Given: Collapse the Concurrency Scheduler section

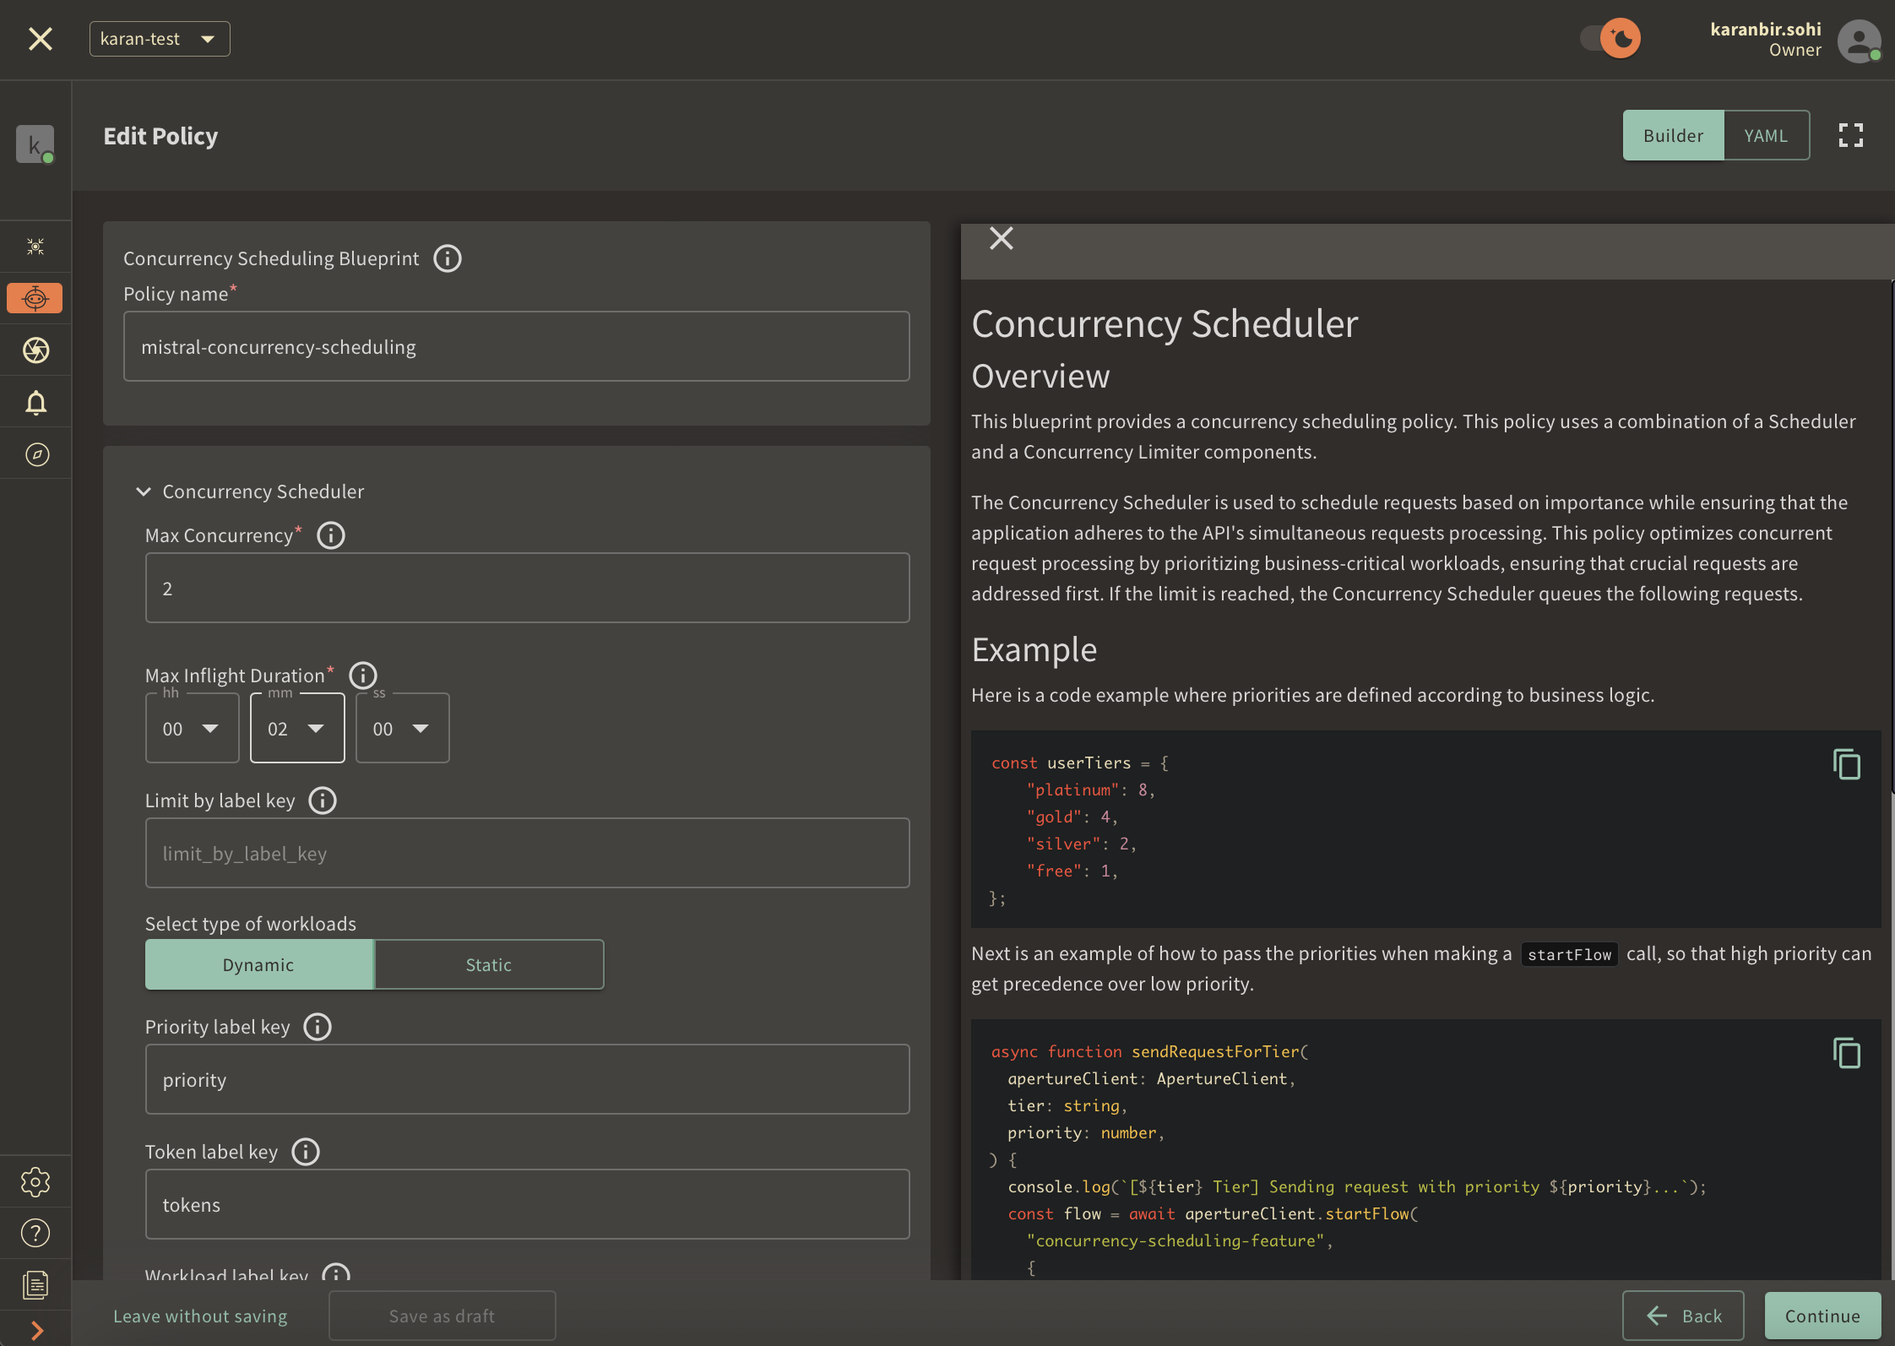Looking at the screenshot, I should click(144, 491).
